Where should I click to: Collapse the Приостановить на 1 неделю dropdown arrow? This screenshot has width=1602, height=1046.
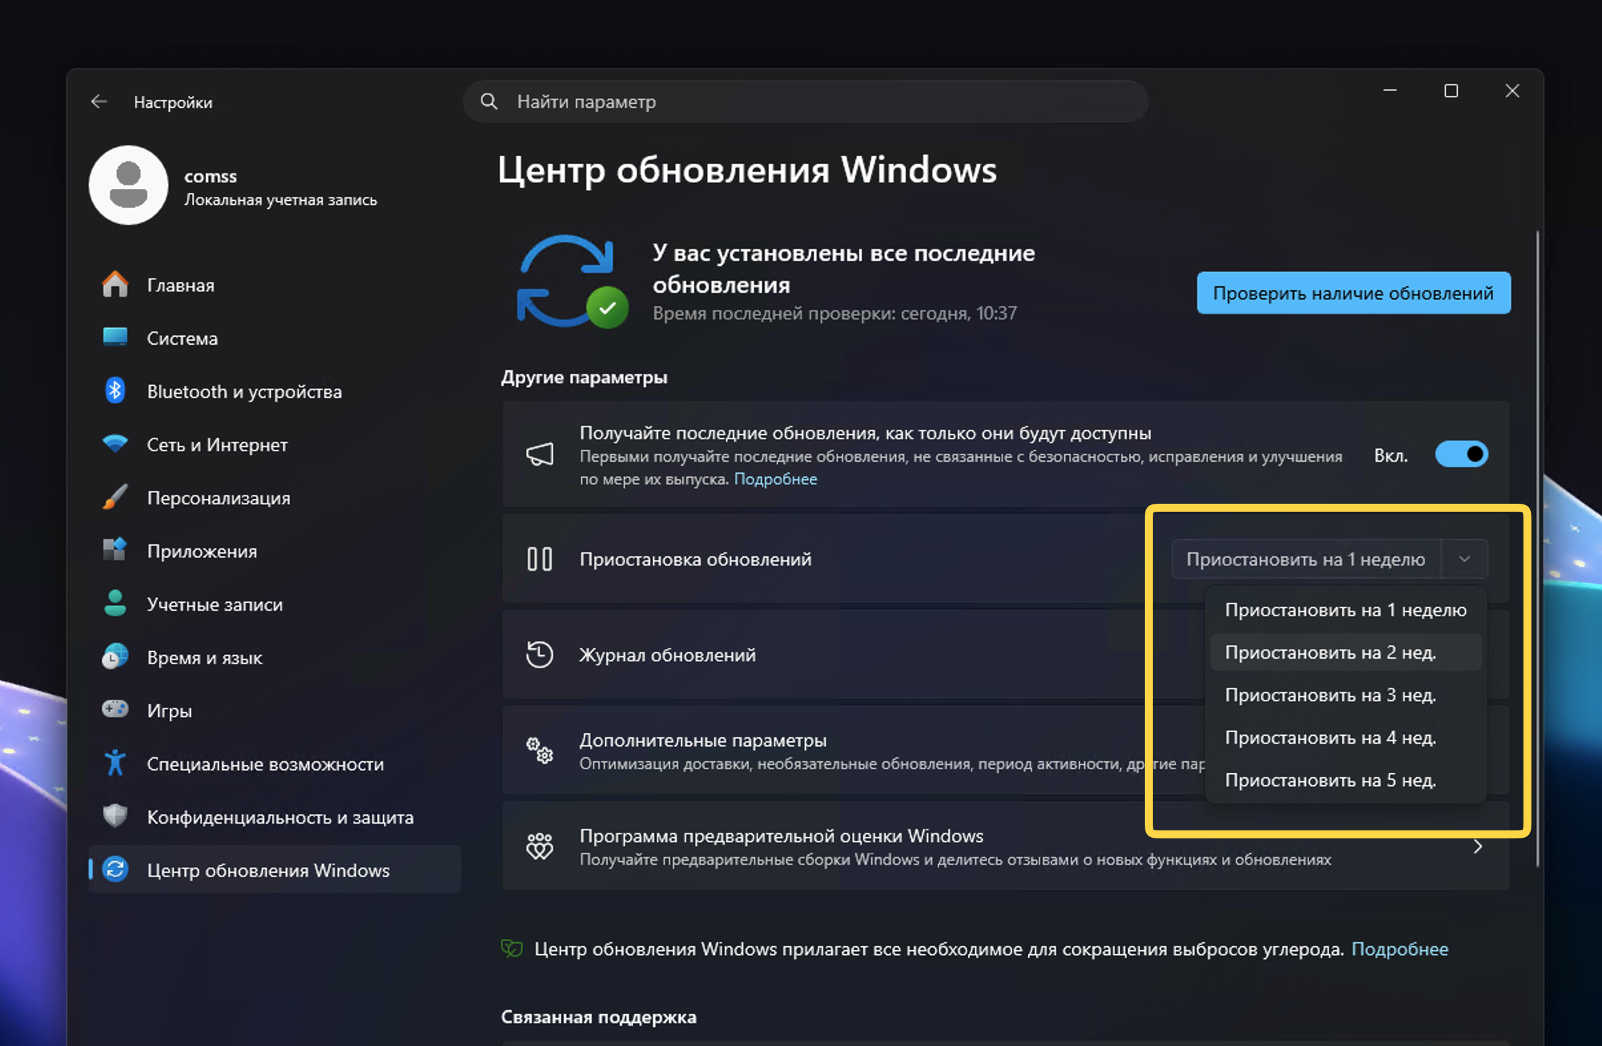click(x=1464, y=560)
